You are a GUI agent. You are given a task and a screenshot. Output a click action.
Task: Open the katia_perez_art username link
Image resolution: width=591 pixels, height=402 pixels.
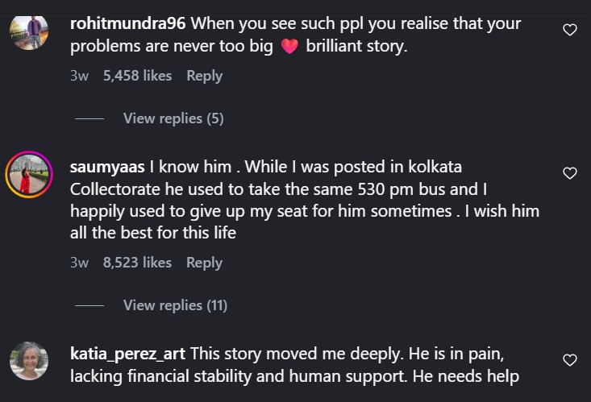pyautogui.click(x=127, y=354)
